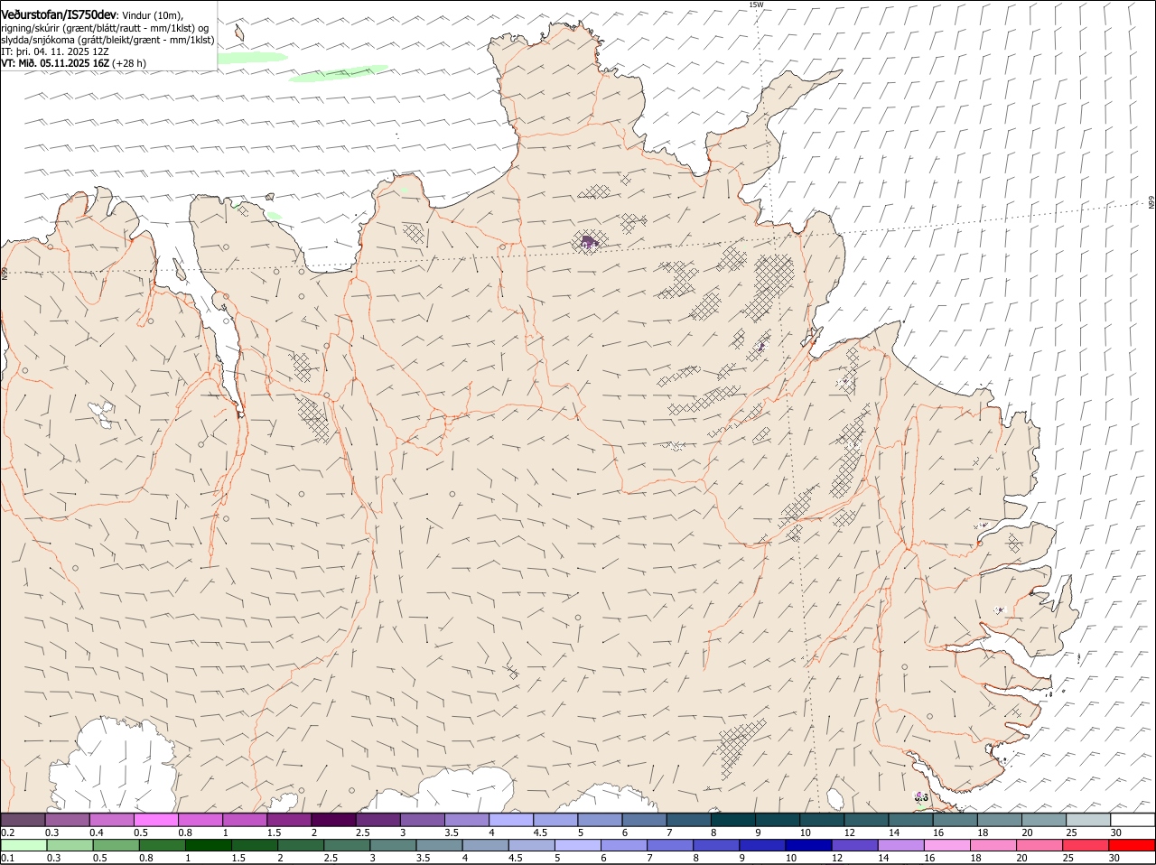This screenshot has width=1156, height=865.
Task: Pick the navy swatch labeled 10 in lower legend
Action: 809,845
